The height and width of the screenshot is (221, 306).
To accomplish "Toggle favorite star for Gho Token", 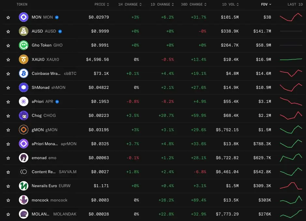I will click(x=8, y=46).
